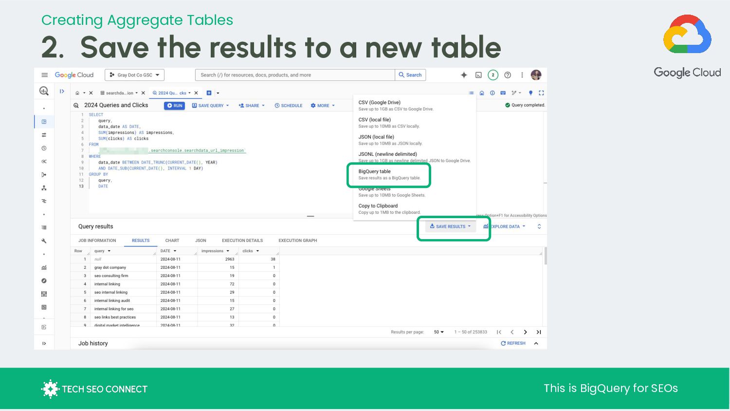This screenshot has width=730, height=411.
Task: Open the query column header dropdown arrow
Action: (x=109, y=251)
